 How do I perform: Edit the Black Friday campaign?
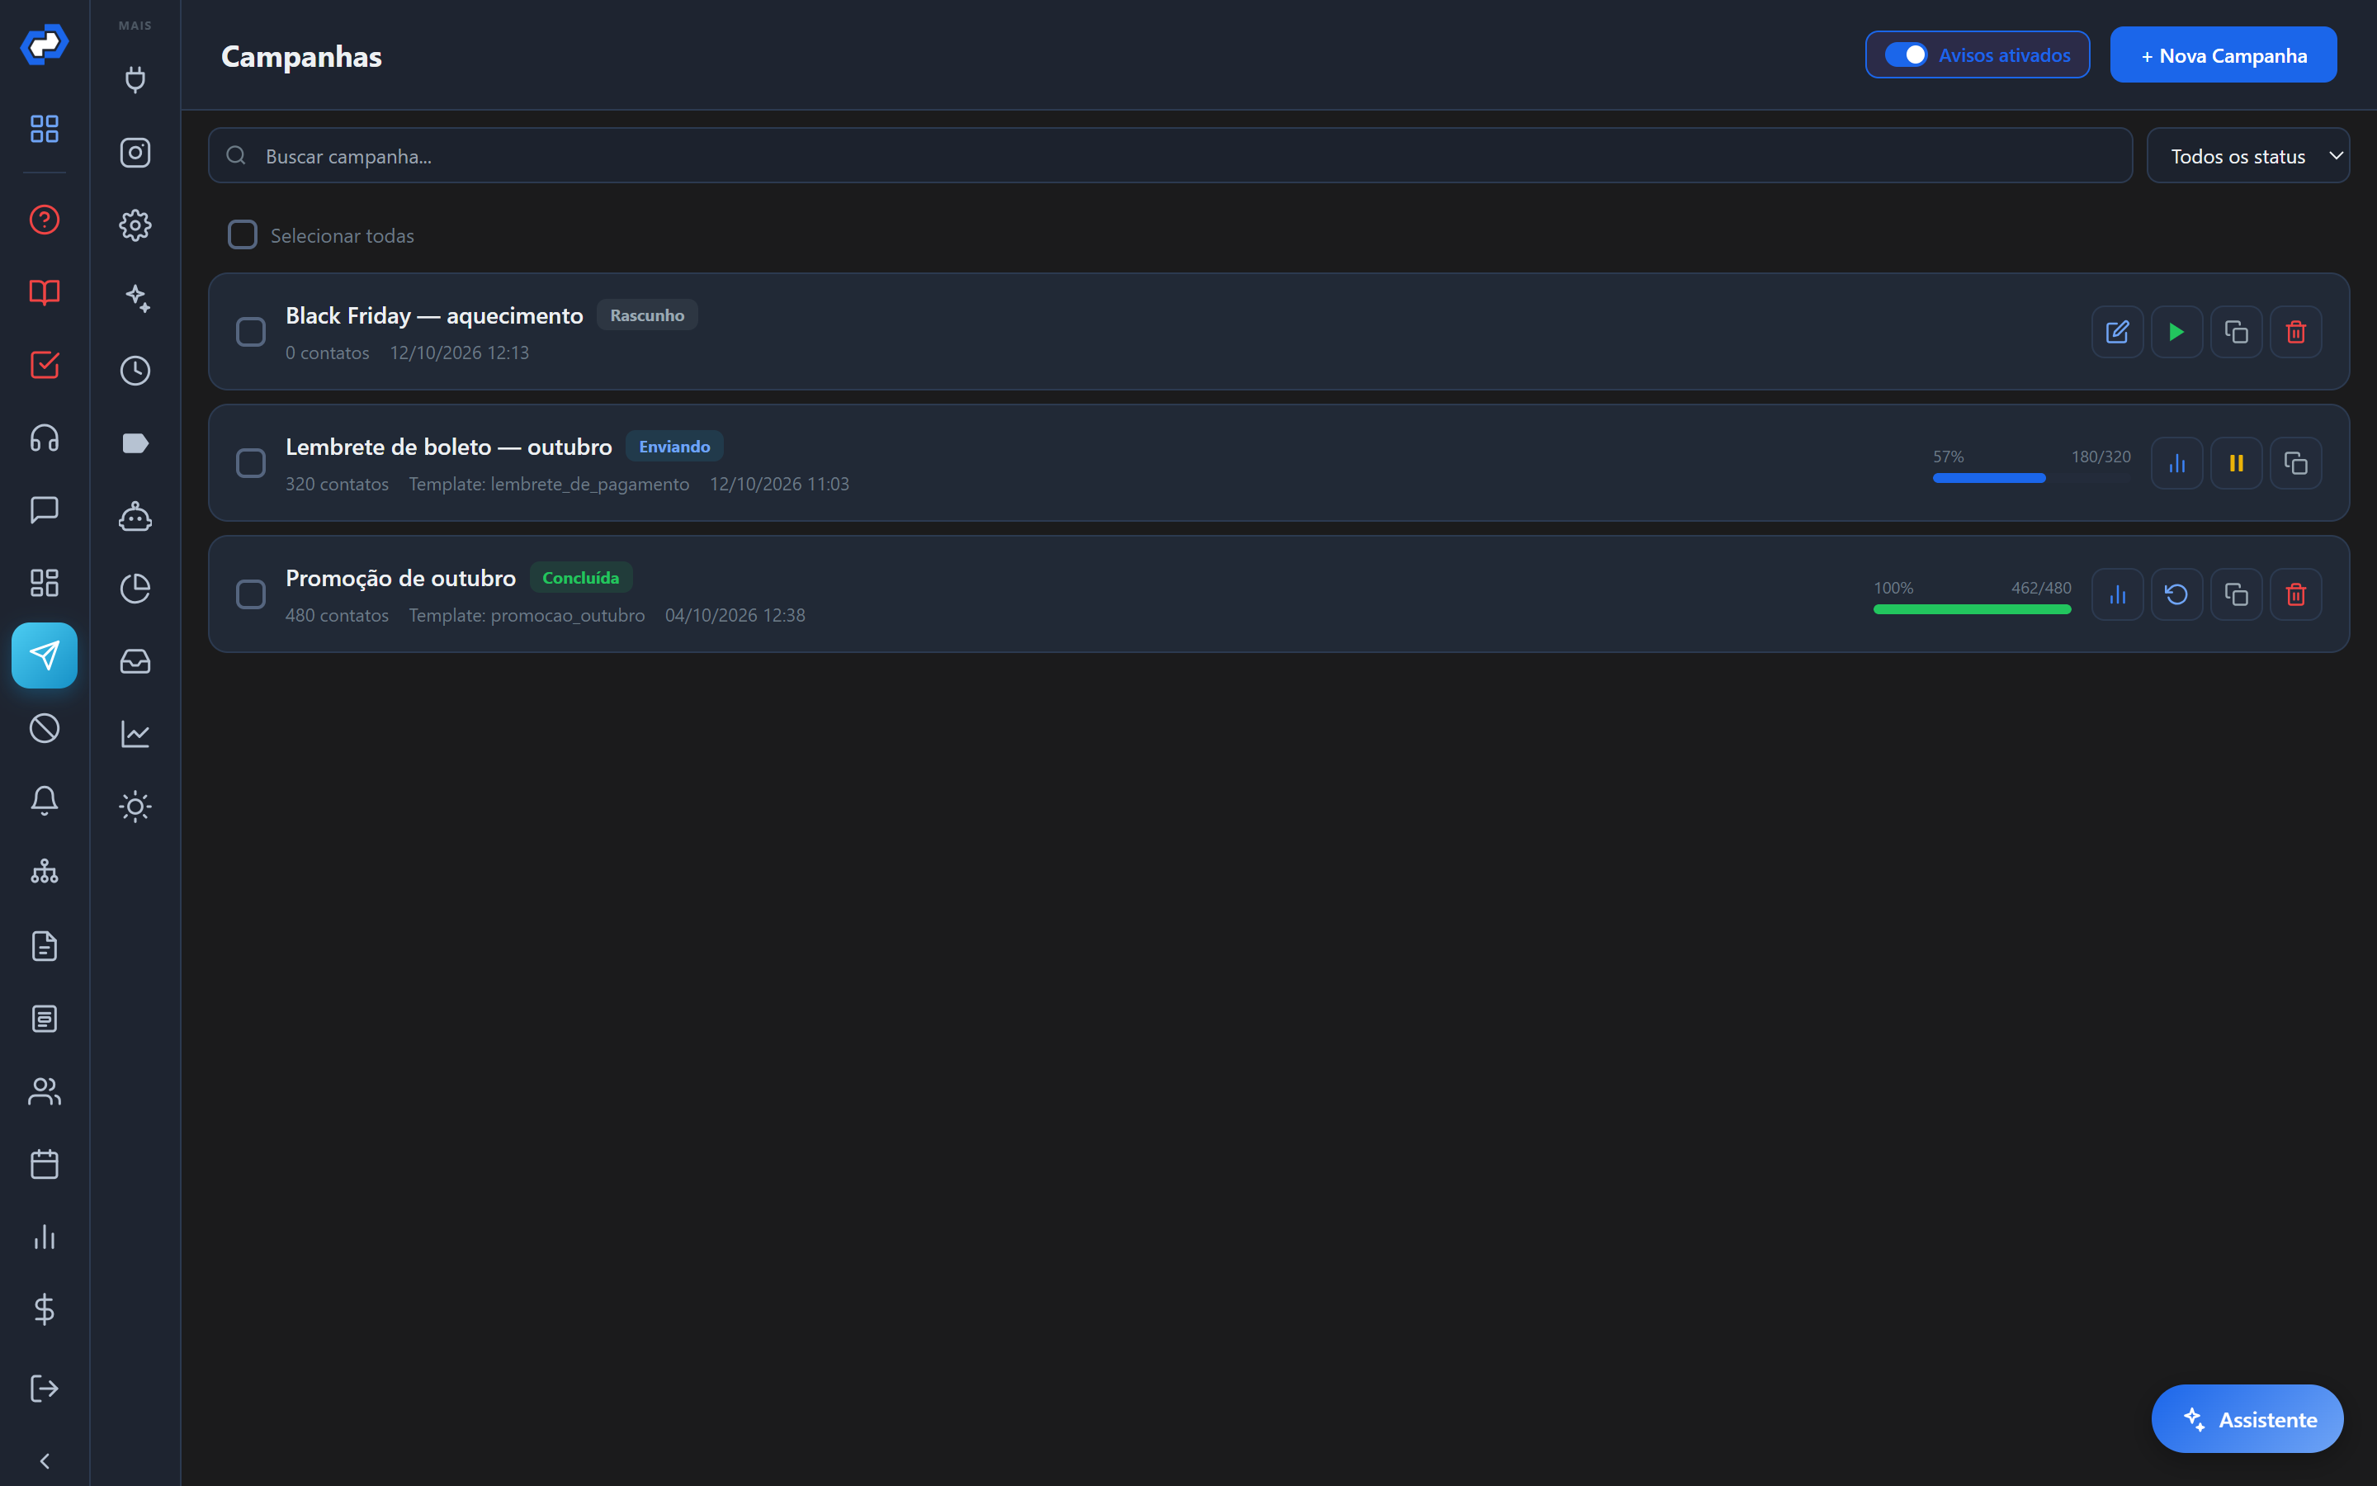point(2117,332)
